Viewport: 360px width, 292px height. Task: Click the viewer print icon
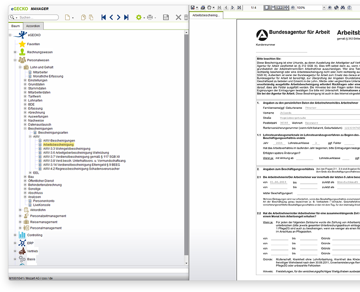pyautogui.click(x=203, y=8)
